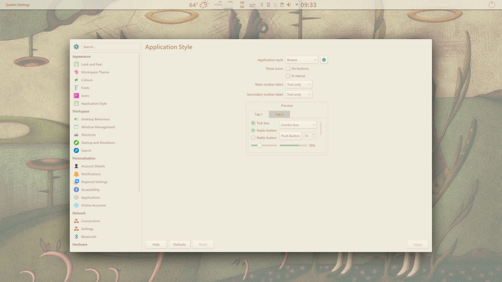
Task: Click the settings Search field
Action: tap(111, 47)
